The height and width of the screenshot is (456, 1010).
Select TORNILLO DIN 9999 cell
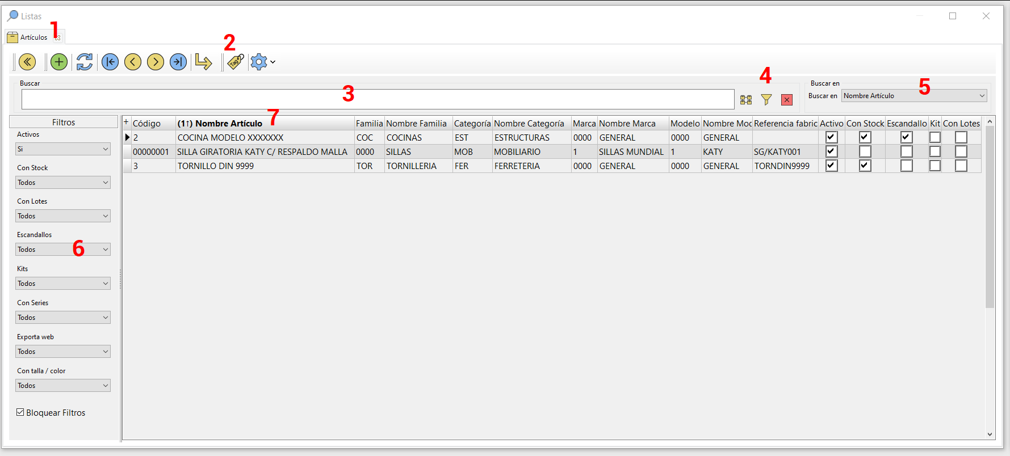point(265,166)
